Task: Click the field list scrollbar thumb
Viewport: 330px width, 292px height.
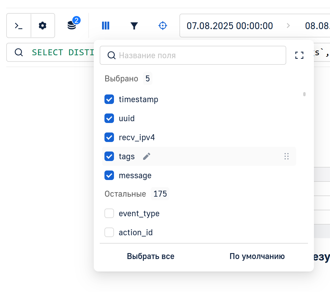Action: point(304,94)
